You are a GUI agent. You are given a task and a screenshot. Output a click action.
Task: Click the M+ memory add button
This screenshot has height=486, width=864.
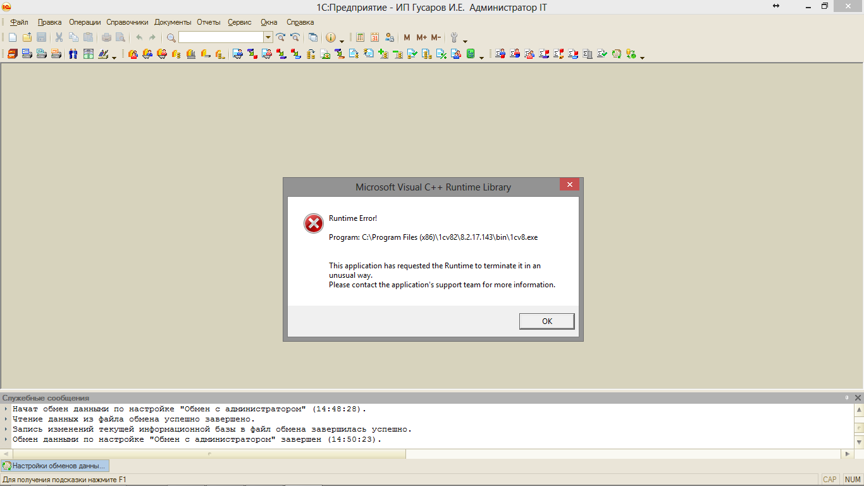421,37
